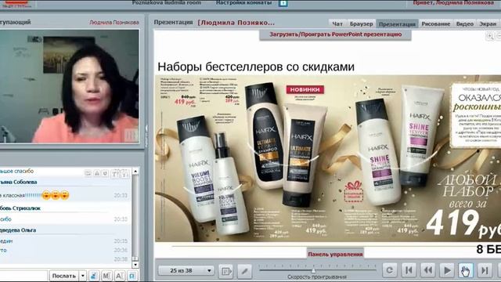Click the blue square icon in chat bar
Image resolution: width=501 pixels, height=282 pixels.
[132, 276]
